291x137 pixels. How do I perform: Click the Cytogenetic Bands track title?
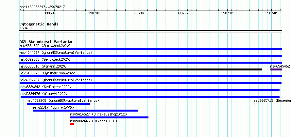coord(39,24)
